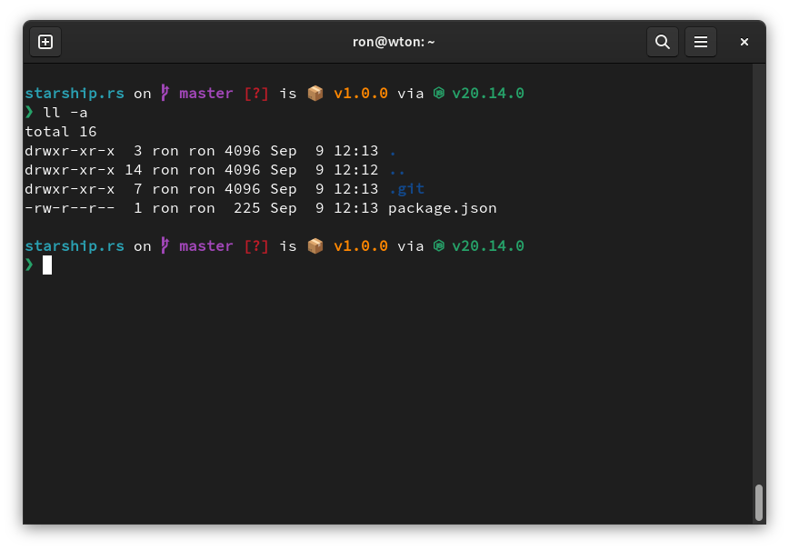Viewport: 789px width, 550px height.
Task: Click the master branch label
Action: point(206,92)
